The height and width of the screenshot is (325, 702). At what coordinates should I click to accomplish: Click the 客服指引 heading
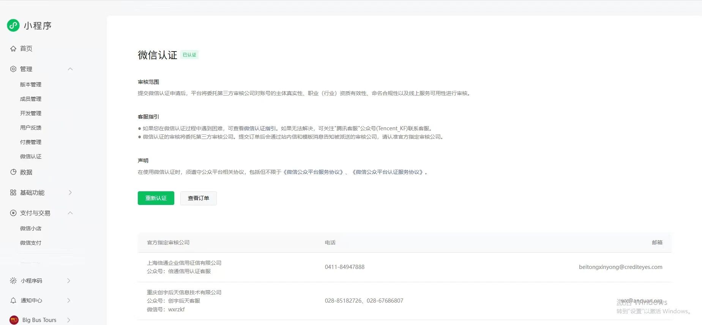click(148, 117)
